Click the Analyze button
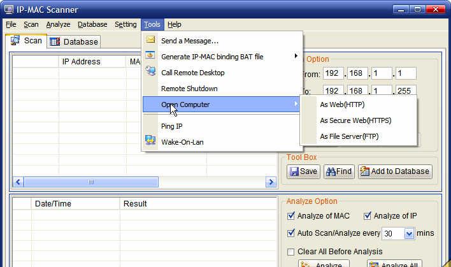This screenshot has width=451, height=267. pos(324,264)
